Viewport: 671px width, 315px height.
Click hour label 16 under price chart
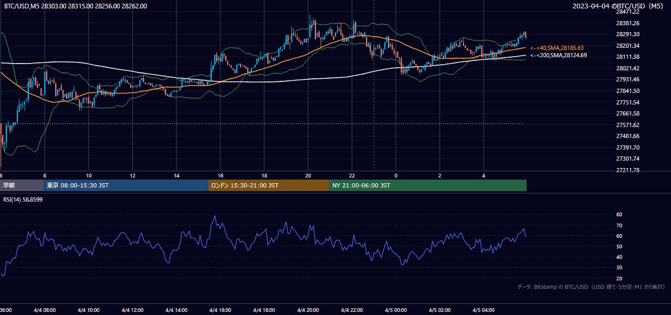coord(221,175)
